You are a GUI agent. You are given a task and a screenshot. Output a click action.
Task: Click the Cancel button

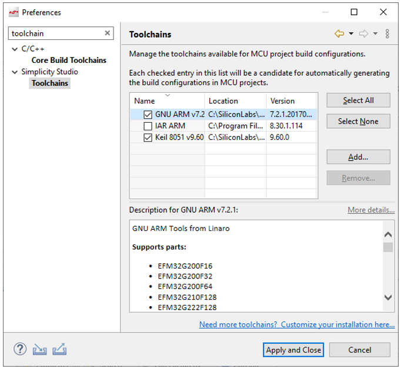pyautogui.click(x=360, y=350)
